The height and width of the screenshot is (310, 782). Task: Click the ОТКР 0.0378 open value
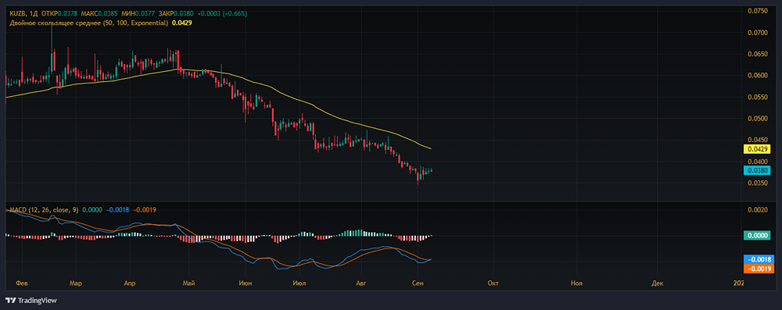(x=60, y=13)
